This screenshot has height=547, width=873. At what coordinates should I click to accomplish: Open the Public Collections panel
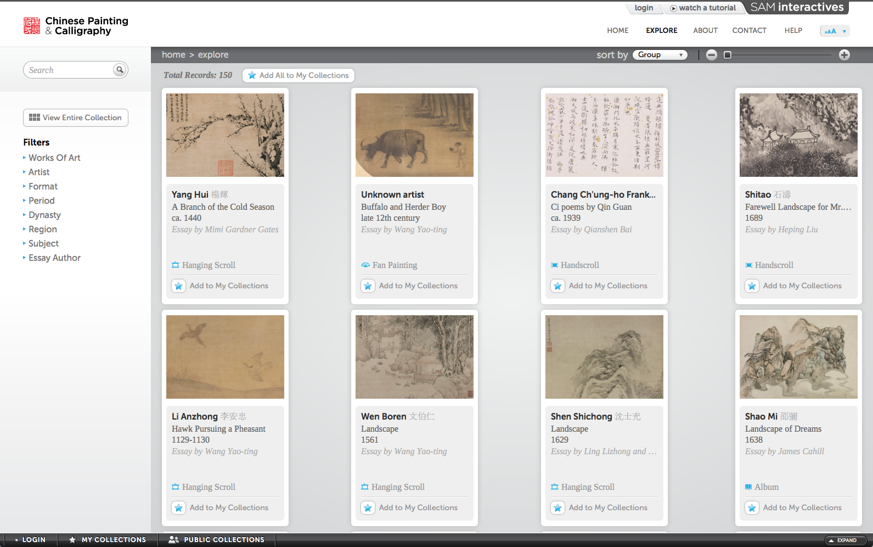pyautogui.click(x=217, y=540)
